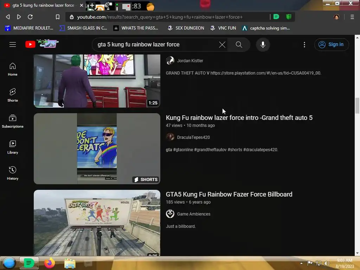Screen dimensions: 360x270
Task: Run search with the magnifier button
Action: (239, 45)
